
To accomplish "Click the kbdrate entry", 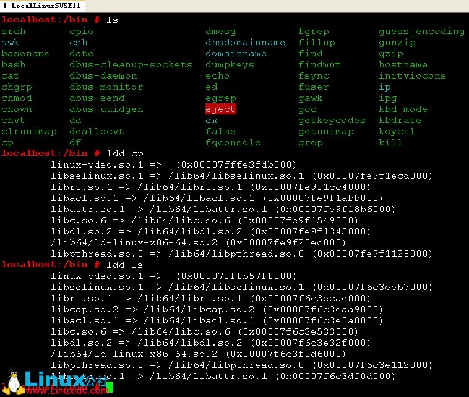I will pos(400,120).
